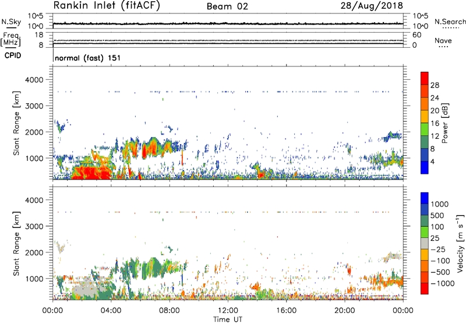This screenshot has height=323, width=466.
Task: Click the "20:00" time tick label
Action: [x=344, y=311]
